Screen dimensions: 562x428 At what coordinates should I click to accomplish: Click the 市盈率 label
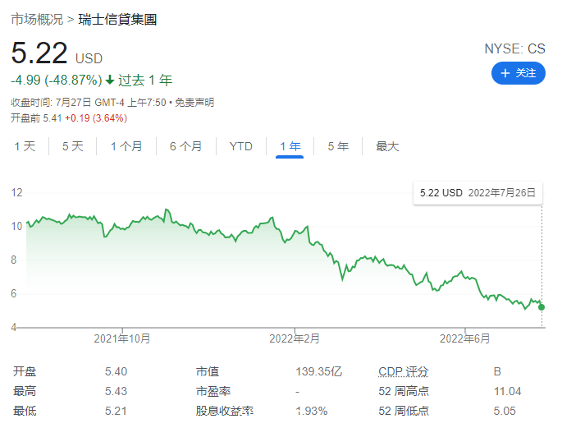click(x=212, y=391)
